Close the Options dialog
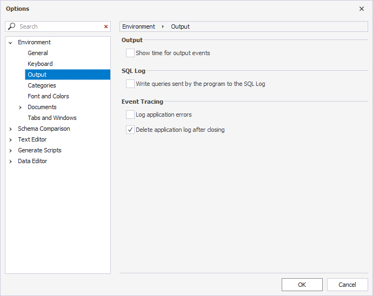 362,9
